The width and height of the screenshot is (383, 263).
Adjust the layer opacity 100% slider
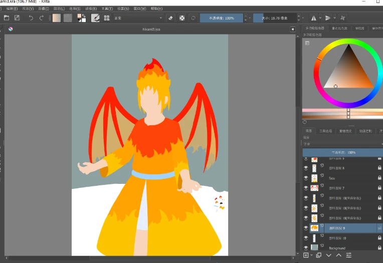click(342, 152)
